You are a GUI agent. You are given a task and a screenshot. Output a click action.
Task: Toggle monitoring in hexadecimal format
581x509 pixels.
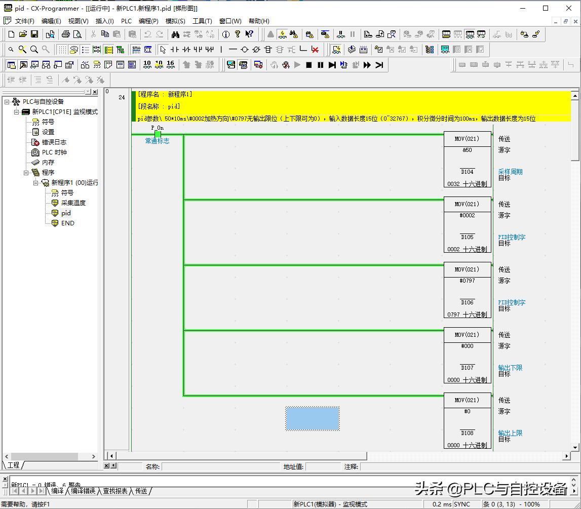pyautogui.click(x=170, y=65)
